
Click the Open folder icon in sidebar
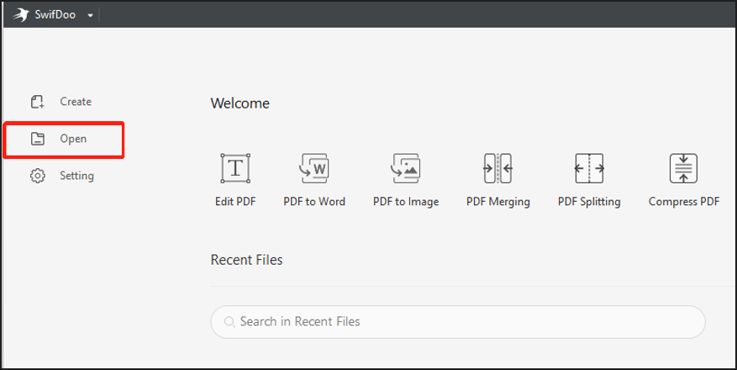(37, 139)
